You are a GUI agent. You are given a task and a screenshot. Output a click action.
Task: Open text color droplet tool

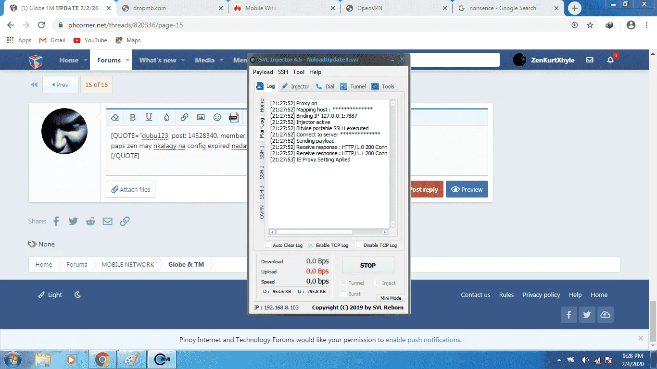(166, 117)
